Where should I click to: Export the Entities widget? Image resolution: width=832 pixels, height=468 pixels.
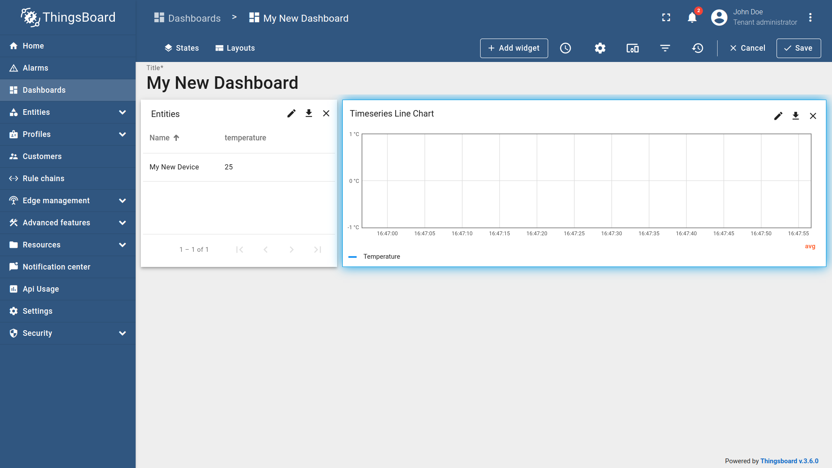click(x=309, y=113)
